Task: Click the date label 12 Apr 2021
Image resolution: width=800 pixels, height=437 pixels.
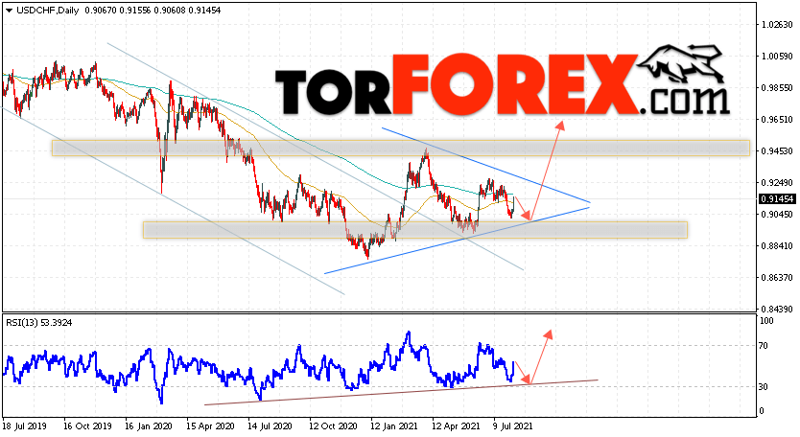Action: [456, 425]
